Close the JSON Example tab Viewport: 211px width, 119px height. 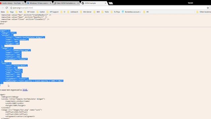click(x=105, y=3)
